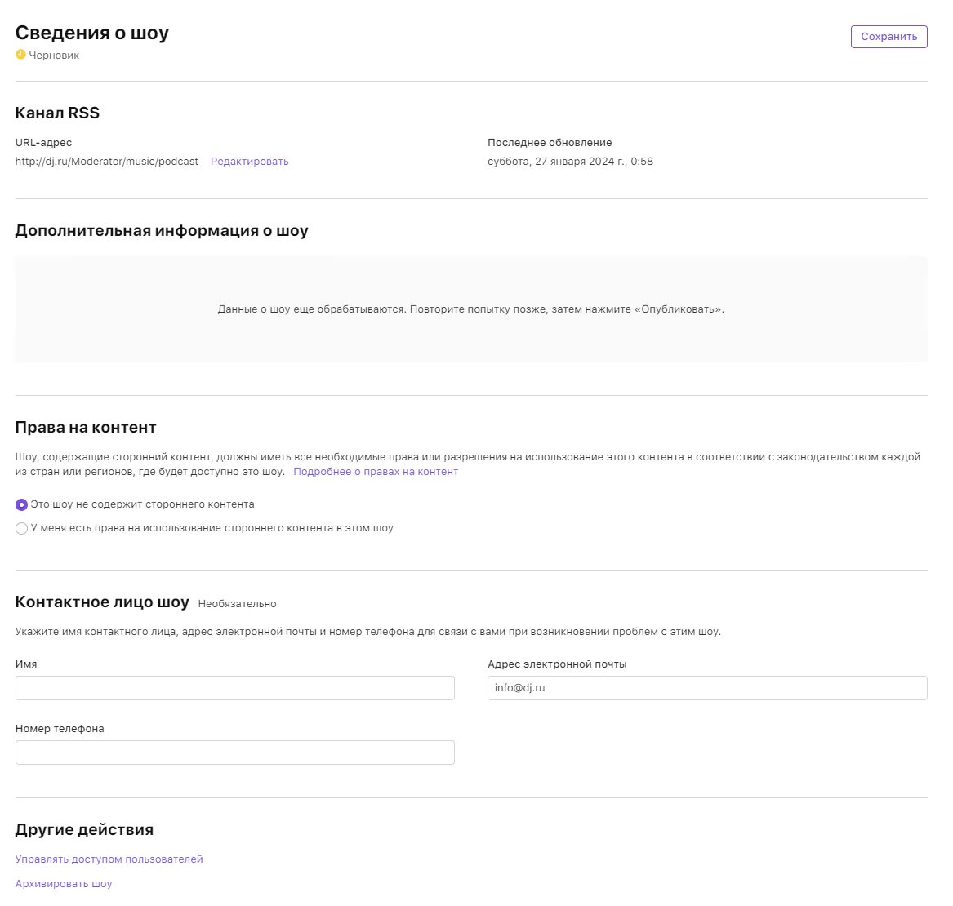This screenshot has height=906, width=953.
Task: Click the label text У меня есть права на использование
Action: point(212,528)
